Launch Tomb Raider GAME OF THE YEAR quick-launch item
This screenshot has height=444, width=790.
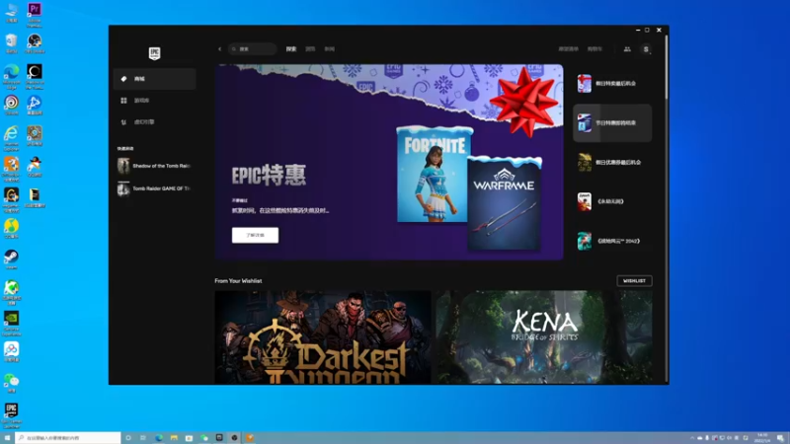[155, 188]
